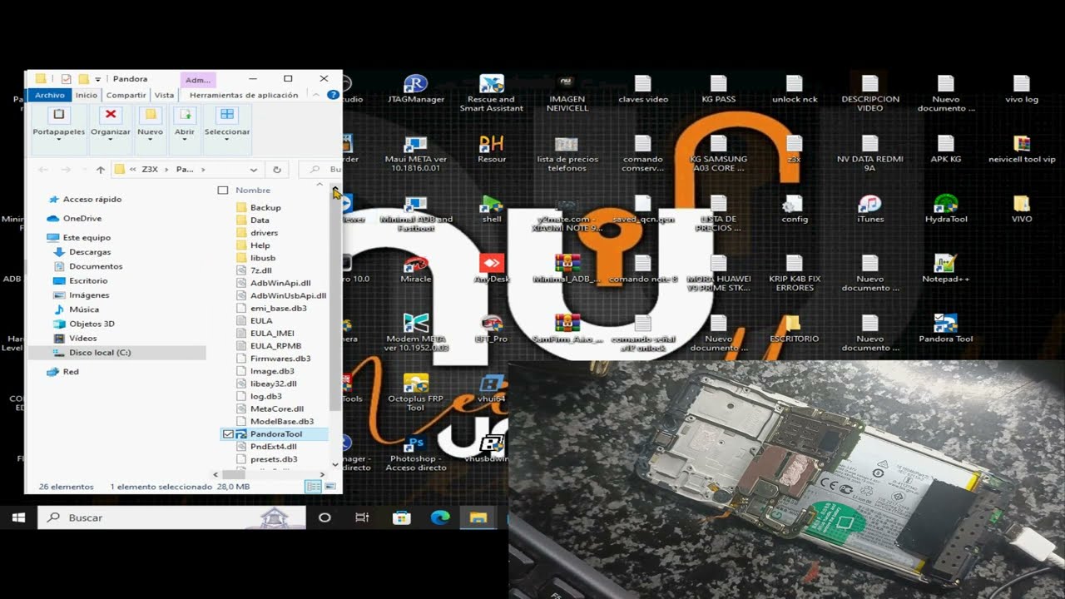Open the Explorer help button

coord(333,95)
